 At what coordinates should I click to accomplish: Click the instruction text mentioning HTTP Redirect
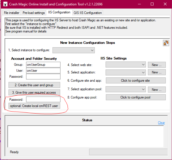click(67, 28)
